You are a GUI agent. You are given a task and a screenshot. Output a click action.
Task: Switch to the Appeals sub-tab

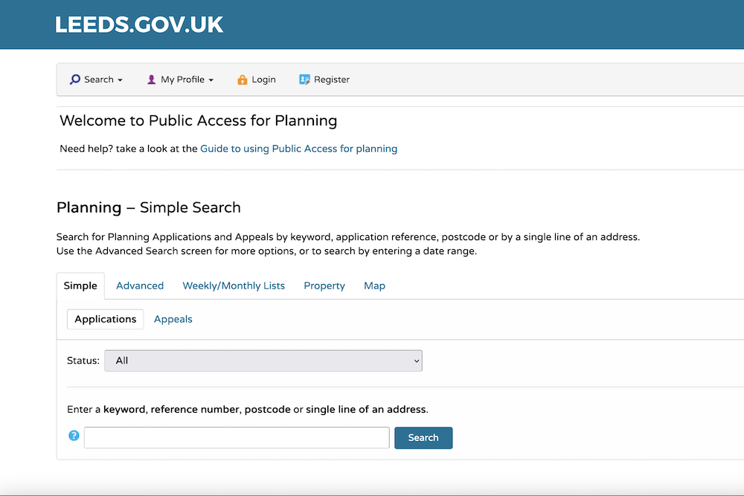173,319
